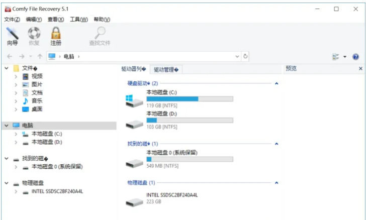Navigate up one folder level
This screenshot has height=220, width=366.
click(x=40, y=57)
